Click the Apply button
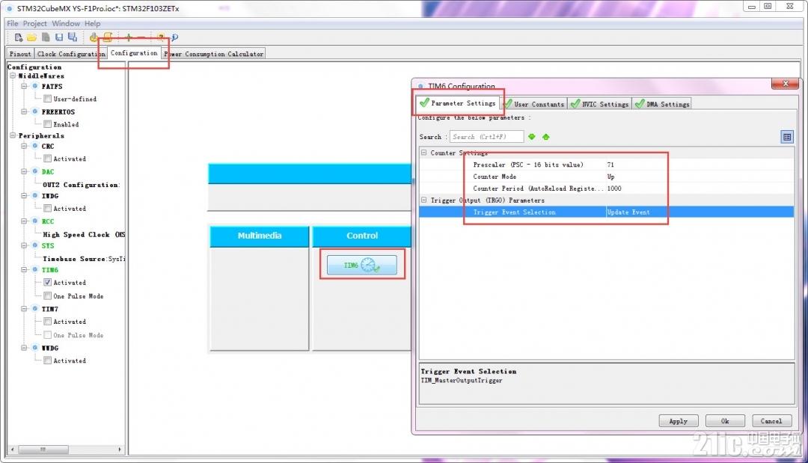 point(678,421)
